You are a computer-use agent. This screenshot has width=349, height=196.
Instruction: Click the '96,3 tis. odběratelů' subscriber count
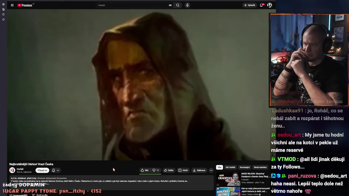tap(24, 172)
